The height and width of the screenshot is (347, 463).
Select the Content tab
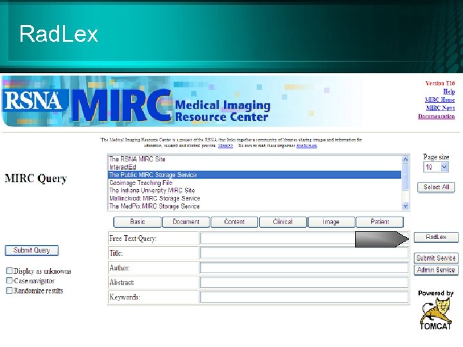coord(234,222)
